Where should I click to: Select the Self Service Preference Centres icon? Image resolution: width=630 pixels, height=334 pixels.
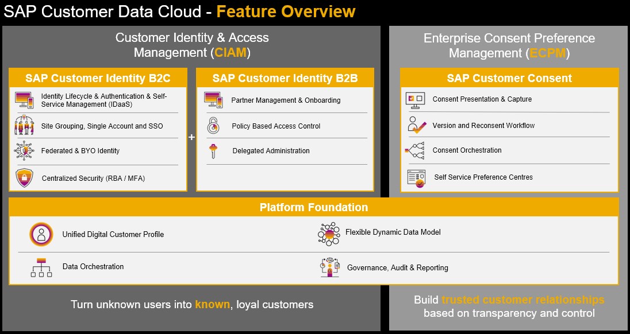point(416,177)
